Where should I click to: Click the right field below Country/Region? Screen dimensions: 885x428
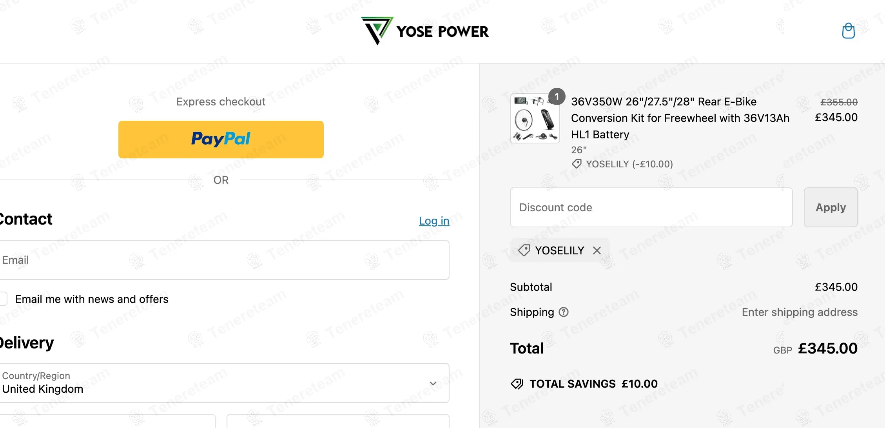pyautogui.click(x=338, y=421)
